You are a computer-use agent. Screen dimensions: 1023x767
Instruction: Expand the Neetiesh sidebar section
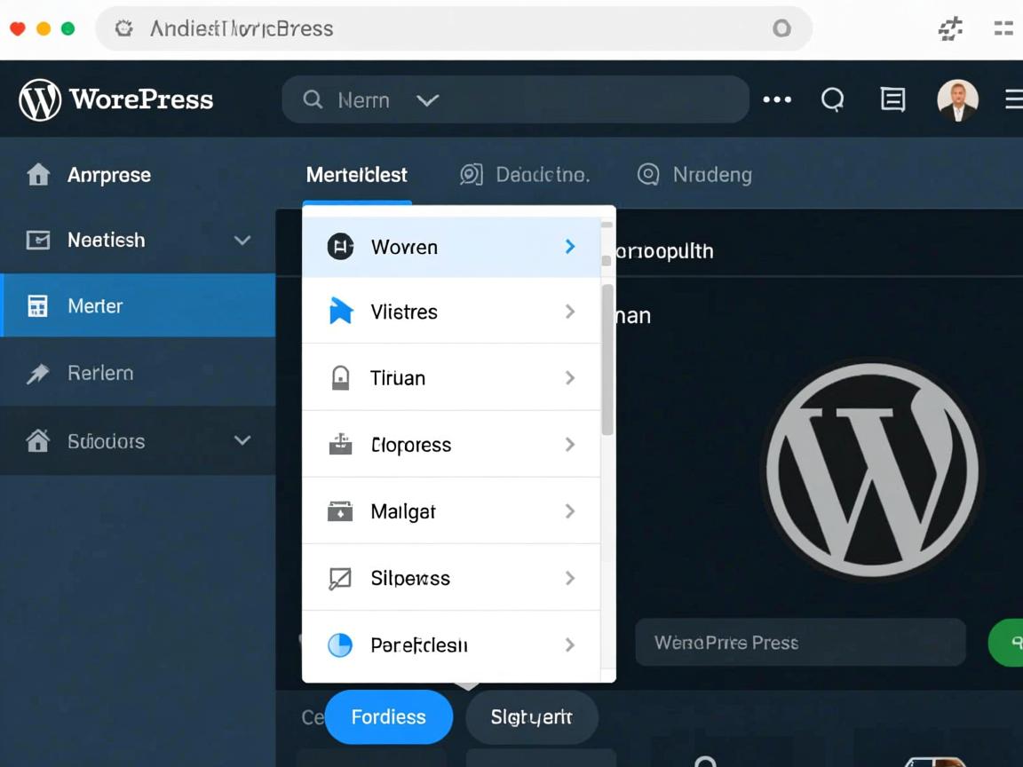[242, 241]
